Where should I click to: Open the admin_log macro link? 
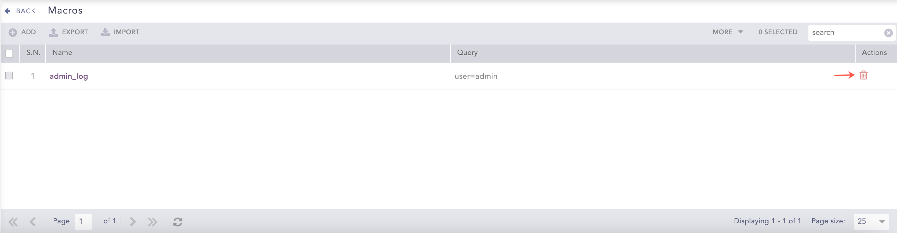pyautogui.click(x=69, y=76)
